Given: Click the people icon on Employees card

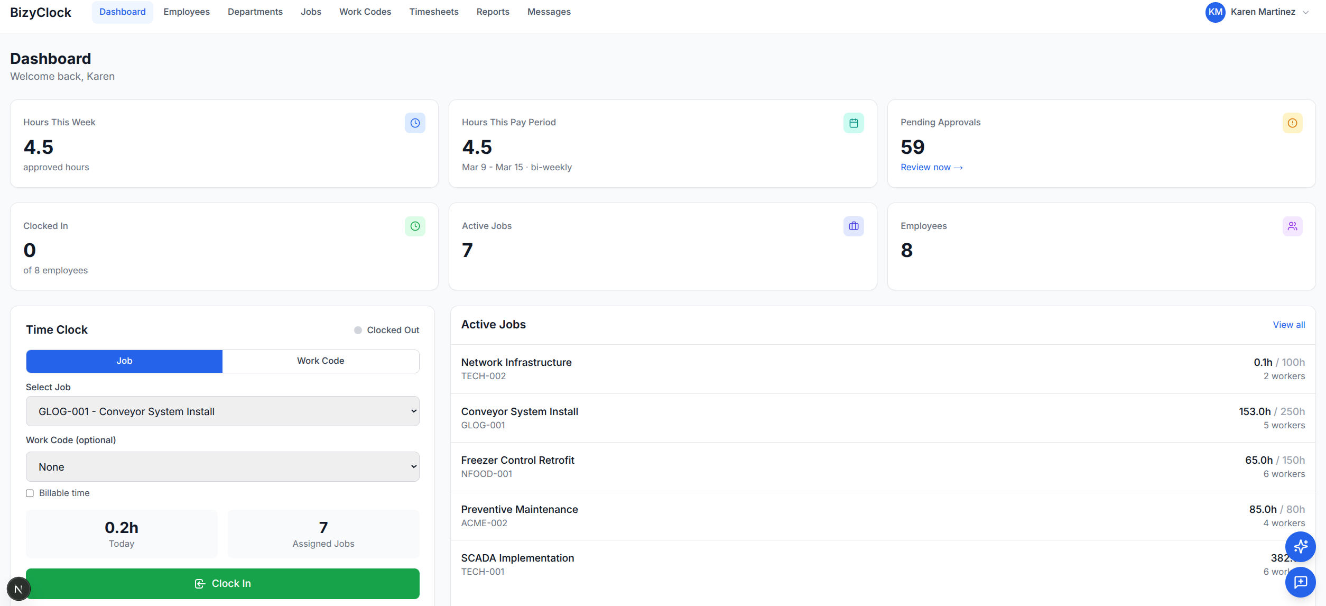Looking at the screenshot, I should pyautogui.click(x=1293, y=226).
